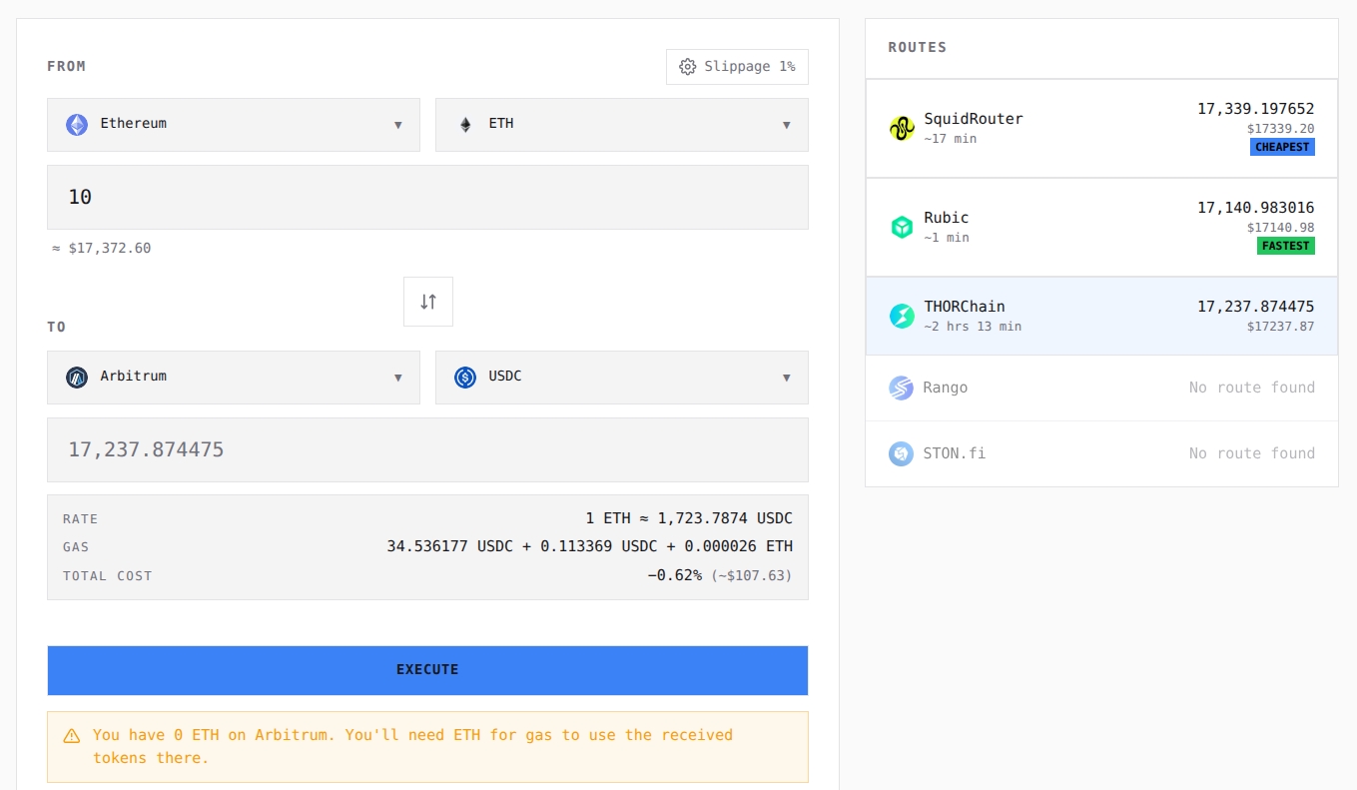Screen dimensions: 1357x790
Task: Choose the THORChain route row
Action: coord(1101,317)
